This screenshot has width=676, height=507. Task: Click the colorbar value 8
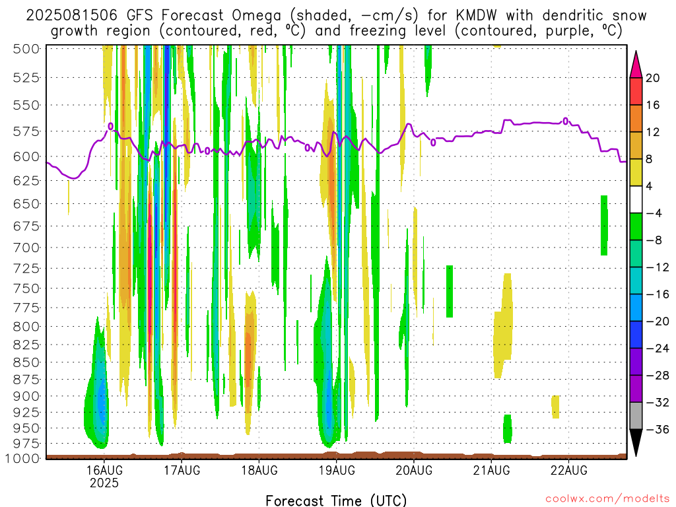(x=650, y=159)
